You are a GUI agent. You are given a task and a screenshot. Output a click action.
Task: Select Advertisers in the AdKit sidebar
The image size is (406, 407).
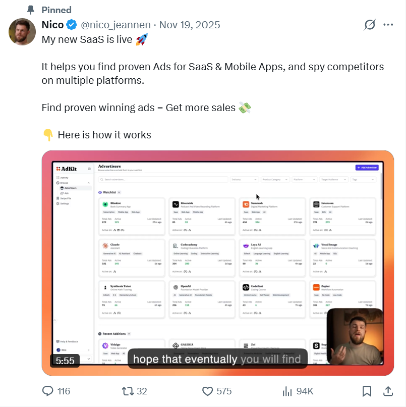pos(71,187)
